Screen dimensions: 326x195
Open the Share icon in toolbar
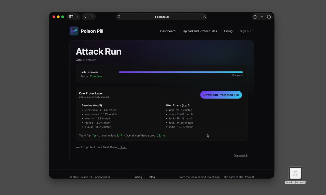point(255,17)
